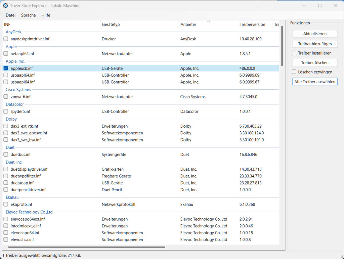Select the dax3_swc_hsa.inf checkbox
The image size is (344, 259).
coord(6,140)
